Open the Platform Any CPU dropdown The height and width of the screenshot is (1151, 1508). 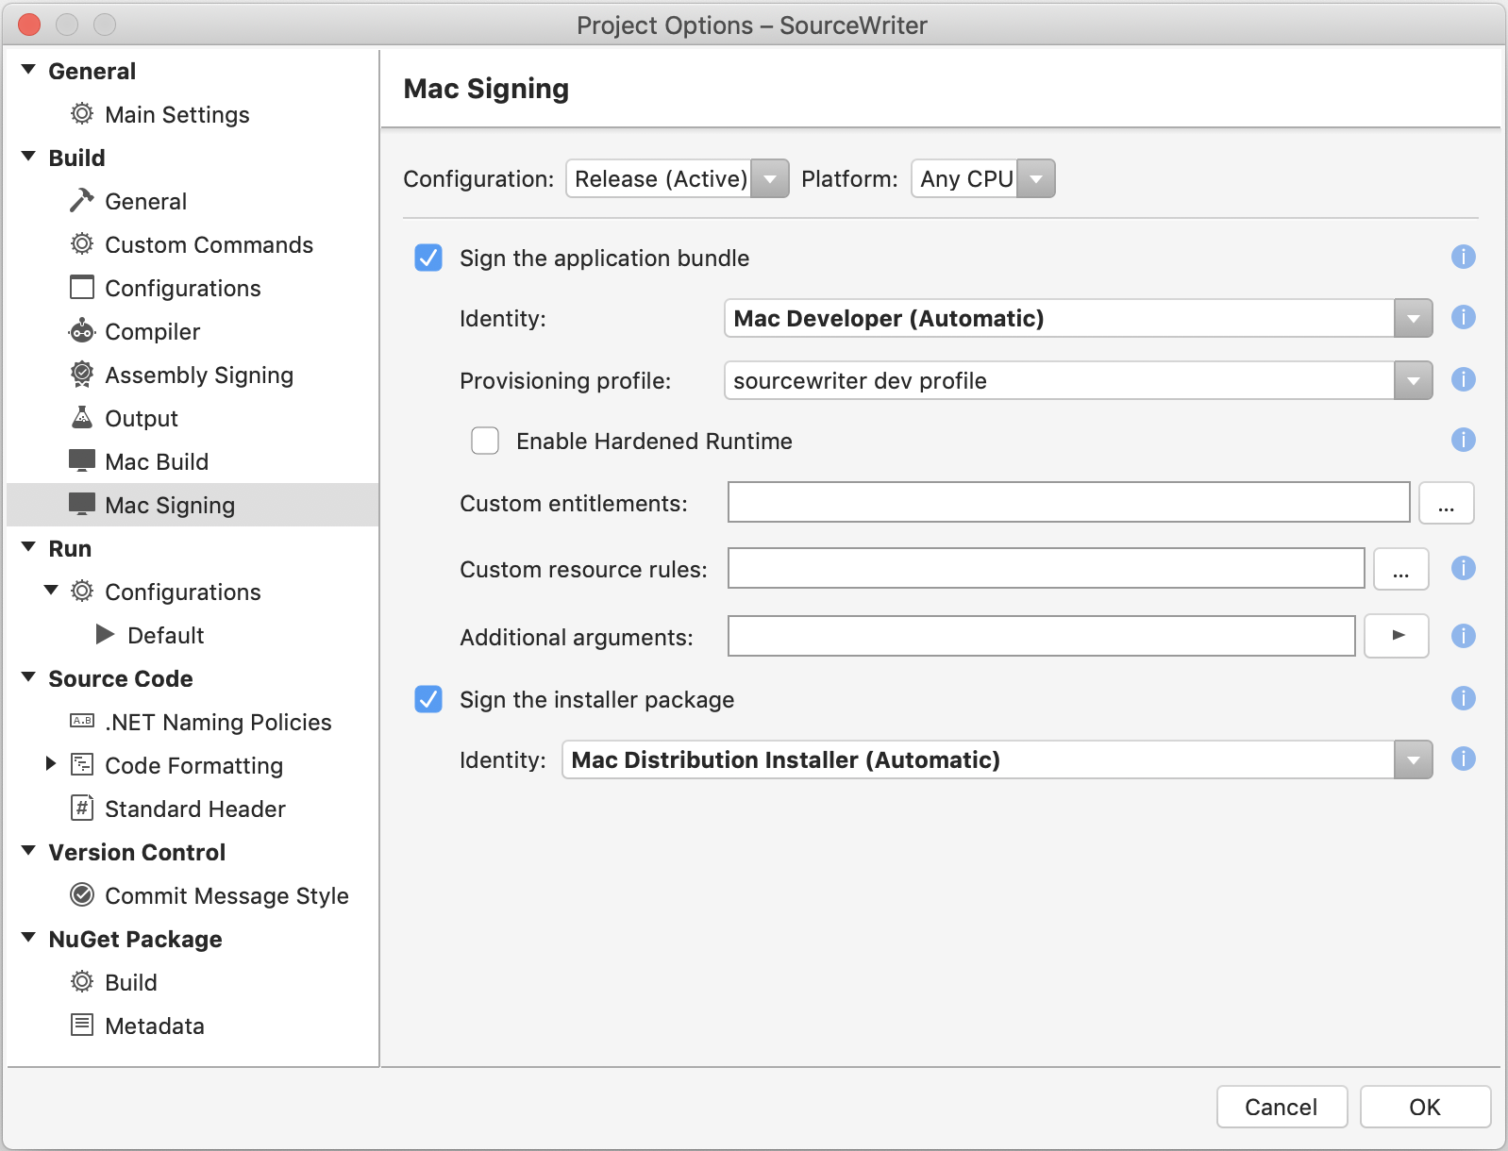click(982, 178)
